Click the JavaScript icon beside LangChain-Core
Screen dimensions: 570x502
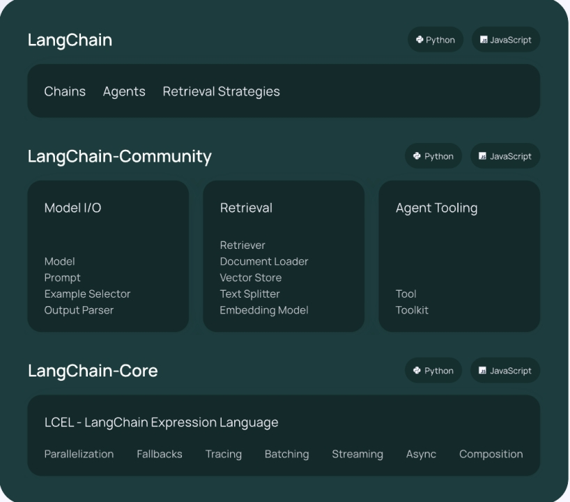[482, 371]
